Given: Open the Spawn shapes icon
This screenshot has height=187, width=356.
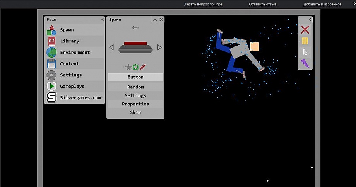Looking at the screenshot, I should (x=51, y=30).
